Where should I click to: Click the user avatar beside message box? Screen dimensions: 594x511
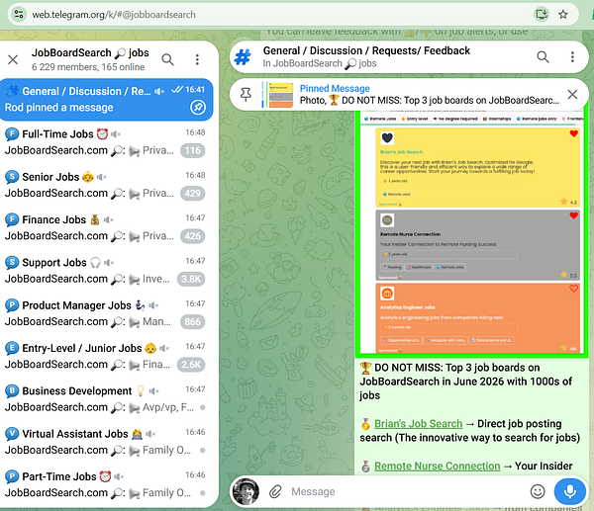click(x=246, y=491)
